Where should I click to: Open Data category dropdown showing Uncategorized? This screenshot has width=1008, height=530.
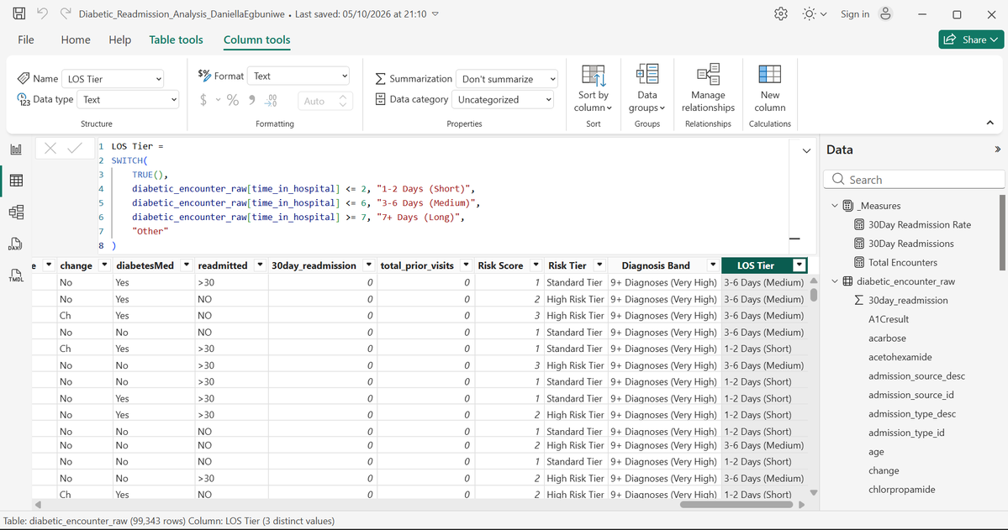point(502,100)
